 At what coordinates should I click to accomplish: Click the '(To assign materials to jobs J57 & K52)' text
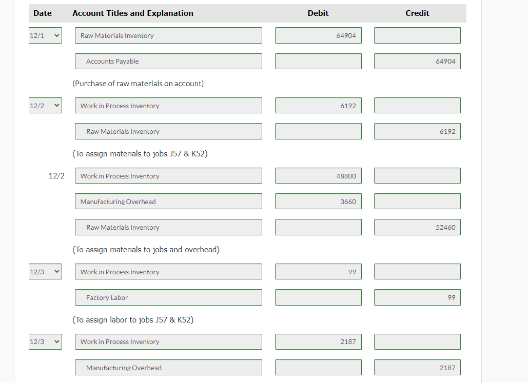point(140,154)
